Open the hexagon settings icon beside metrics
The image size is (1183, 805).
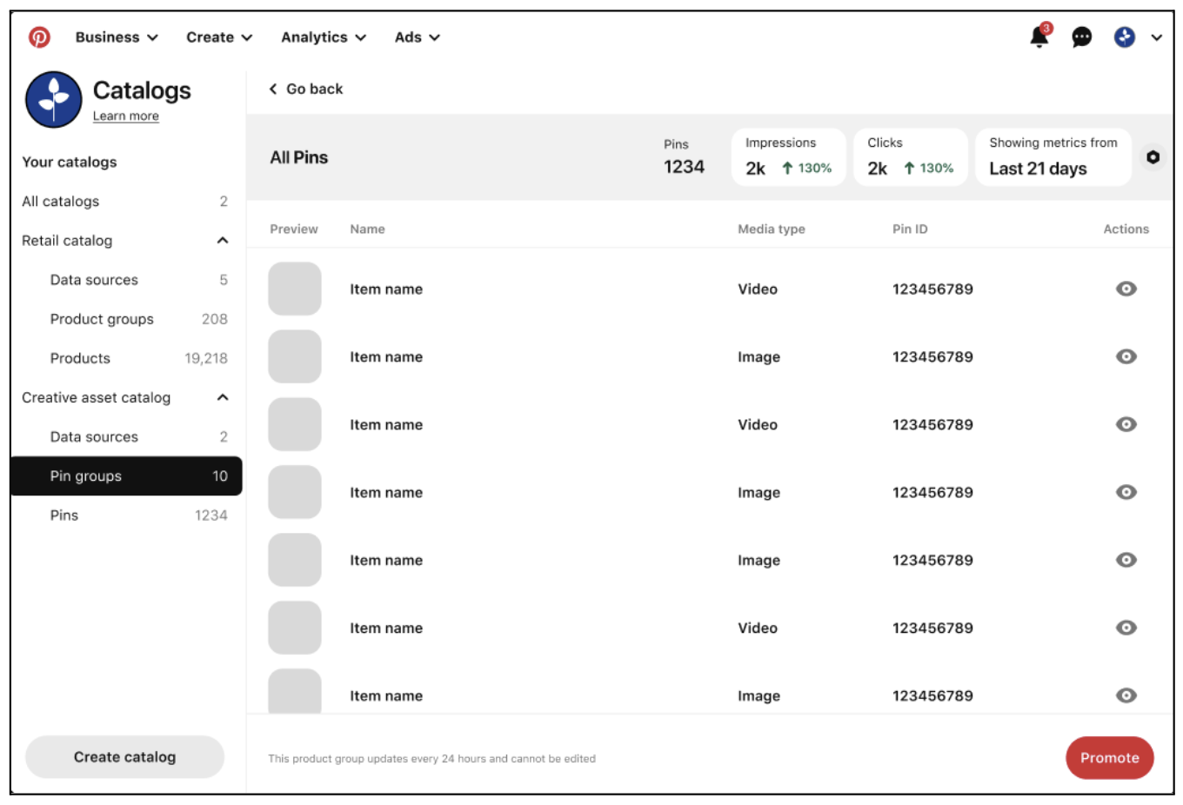coord(1153,157)
